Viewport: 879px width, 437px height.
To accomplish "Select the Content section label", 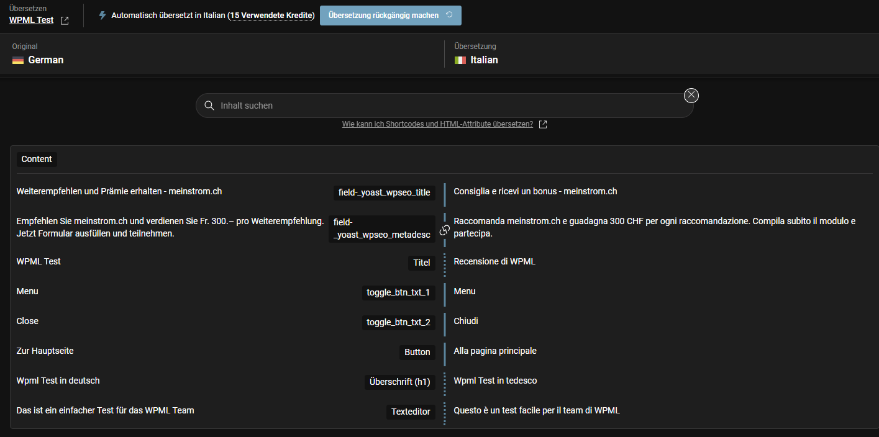I will pyautogui.click(x=37, y=159).
